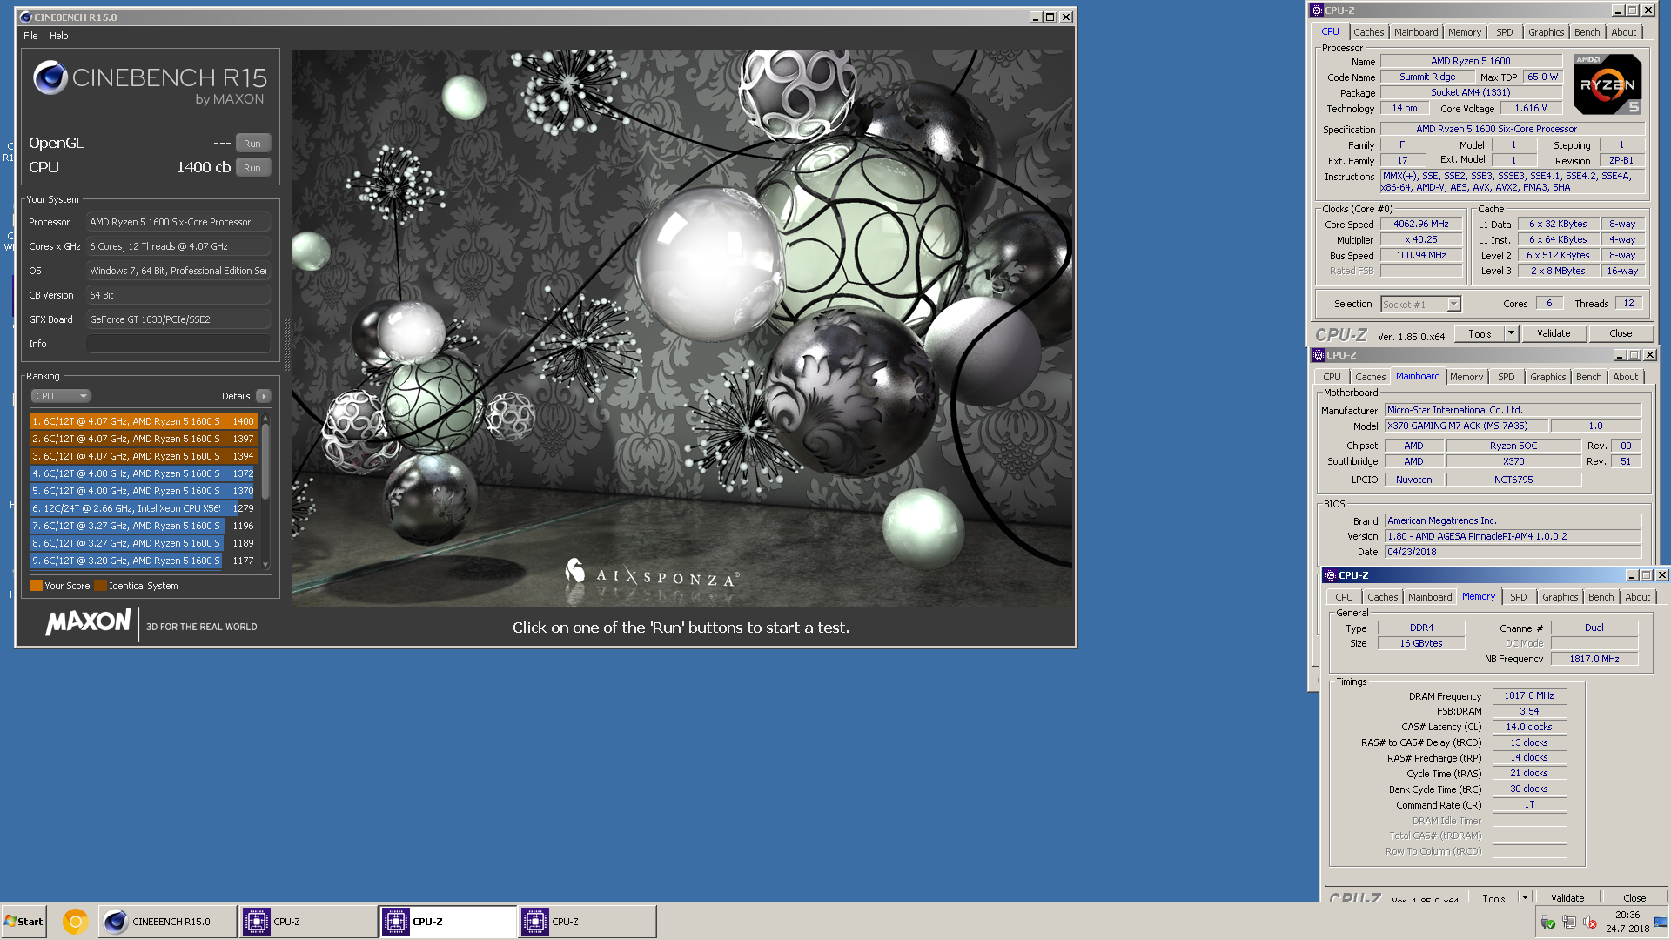1671x940 pixels.
Task: Click the GeForce GT 1030 GFX Board field
Action: (x=178, y=319)
